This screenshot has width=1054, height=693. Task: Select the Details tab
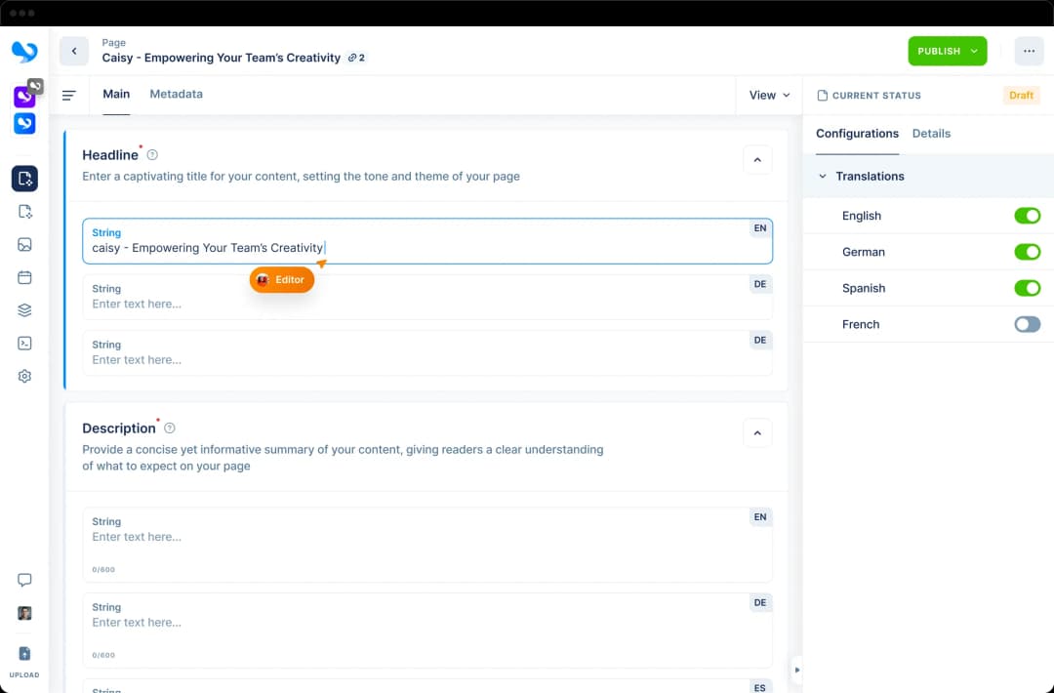(931, 133)
